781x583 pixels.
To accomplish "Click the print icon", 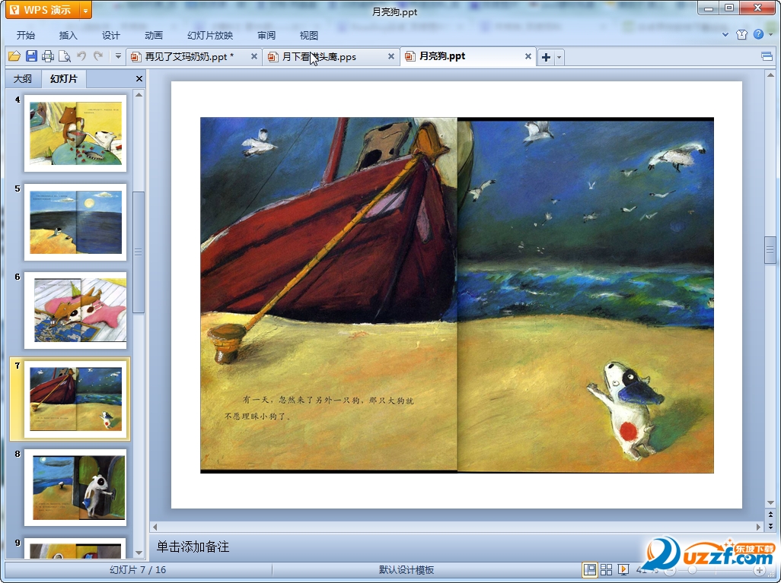I will click(x=48, y=56).
